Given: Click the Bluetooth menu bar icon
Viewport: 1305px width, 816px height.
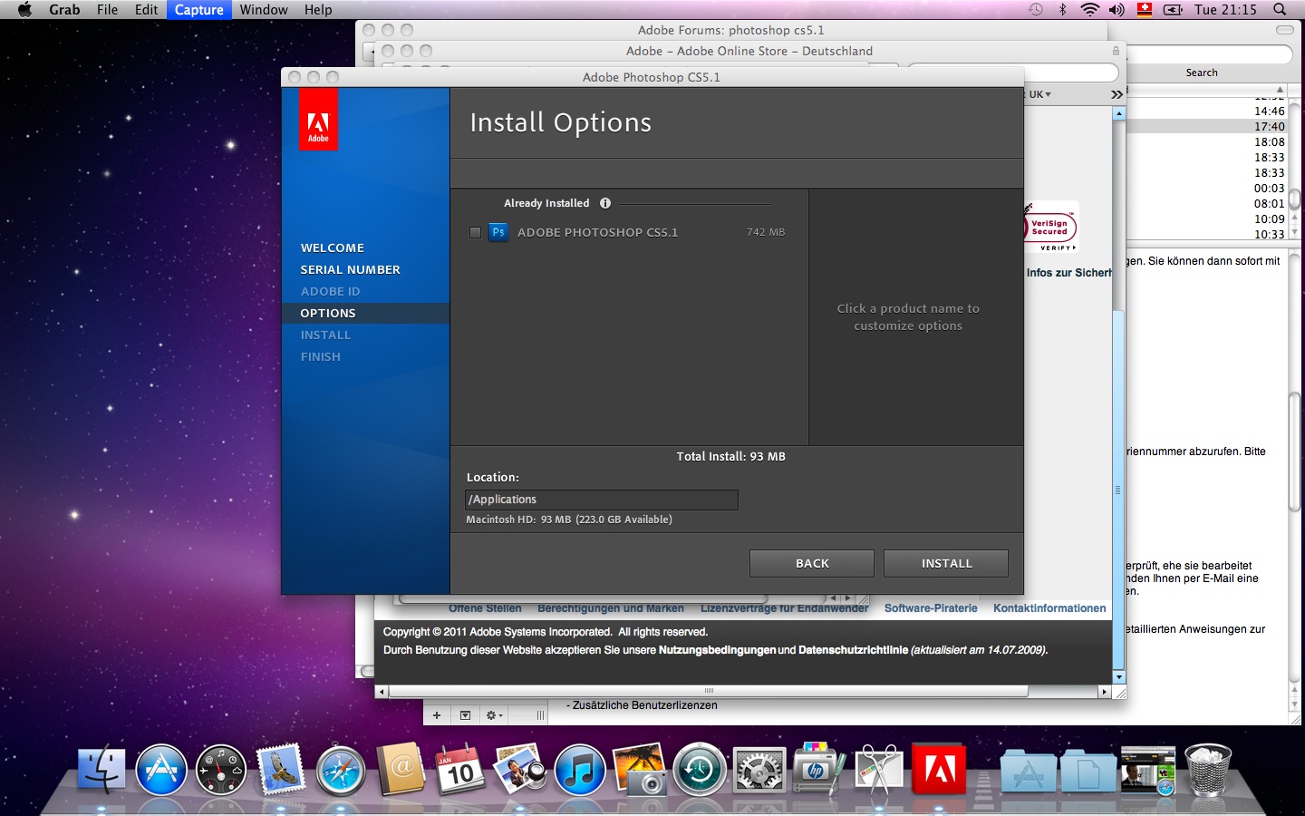Looking at the screenshot, I should pyautogui.click(x=1063, y=10).
